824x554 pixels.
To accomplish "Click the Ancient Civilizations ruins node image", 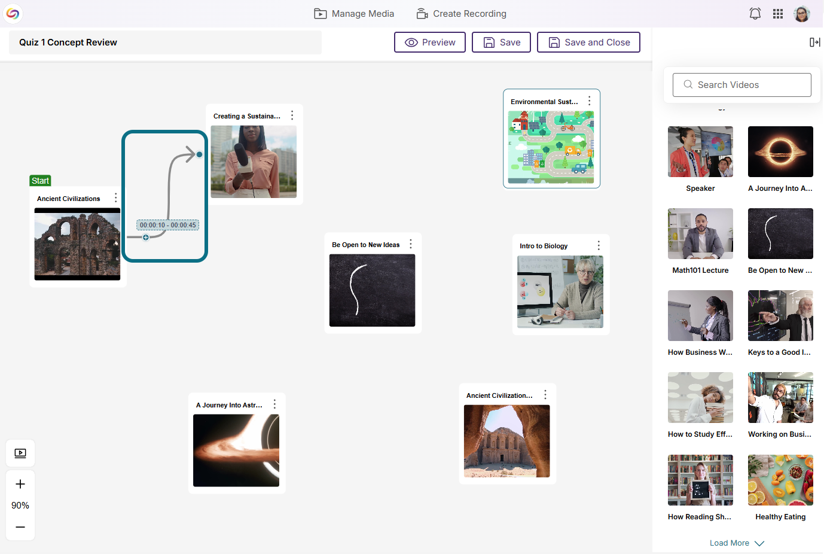I will click(77, 244).
